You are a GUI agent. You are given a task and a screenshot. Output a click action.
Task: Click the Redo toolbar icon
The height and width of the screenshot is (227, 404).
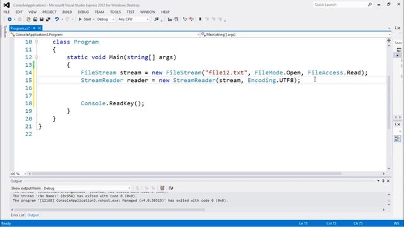(68, 20)
